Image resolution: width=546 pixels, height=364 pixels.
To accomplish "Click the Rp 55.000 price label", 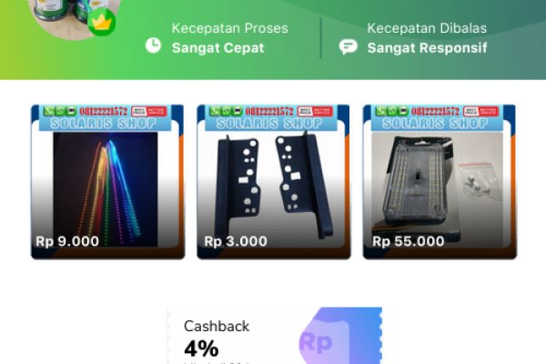I will [408, 241].
